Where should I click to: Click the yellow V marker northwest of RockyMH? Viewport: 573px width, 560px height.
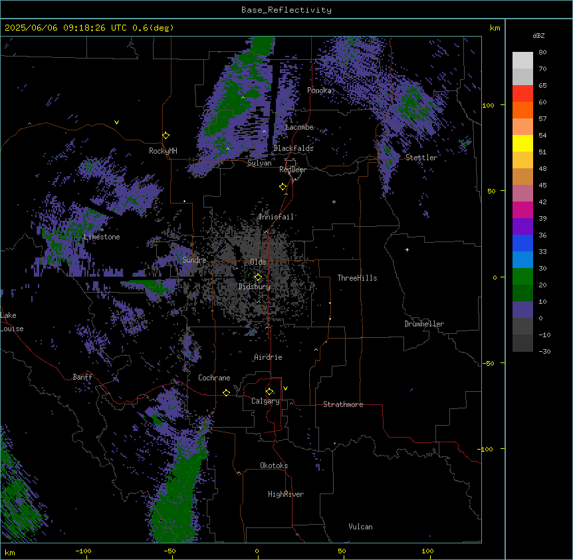[x=116, y=122]
